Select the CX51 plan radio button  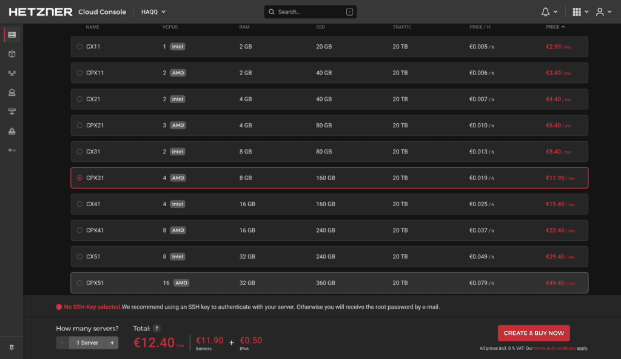(x=79, y=257)
